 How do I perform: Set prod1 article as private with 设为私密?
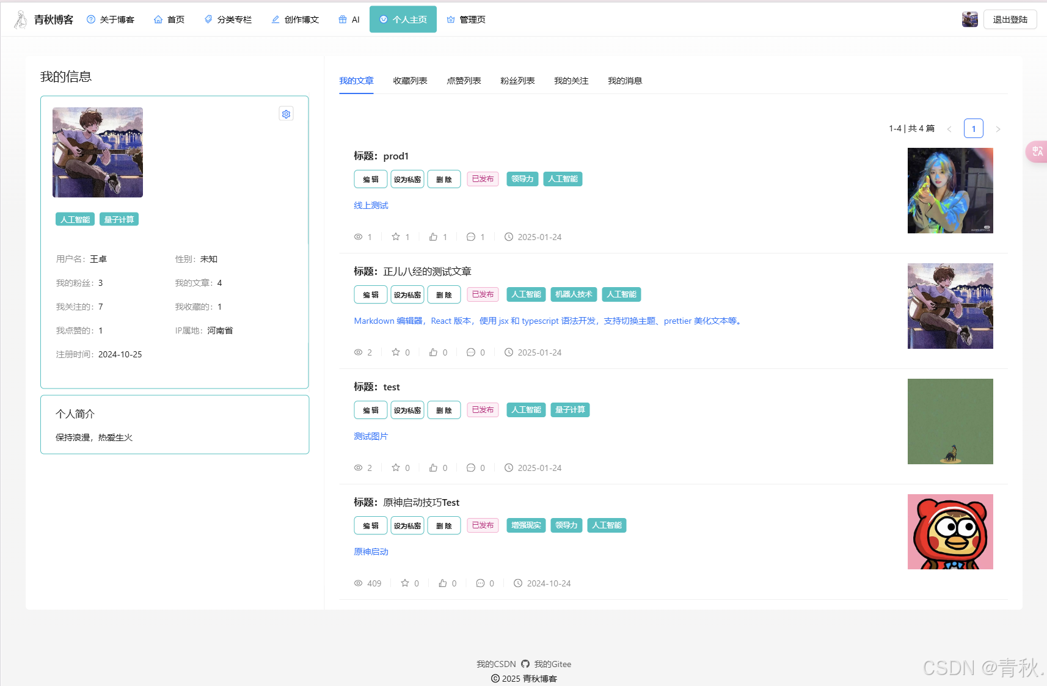coord(407,180)
